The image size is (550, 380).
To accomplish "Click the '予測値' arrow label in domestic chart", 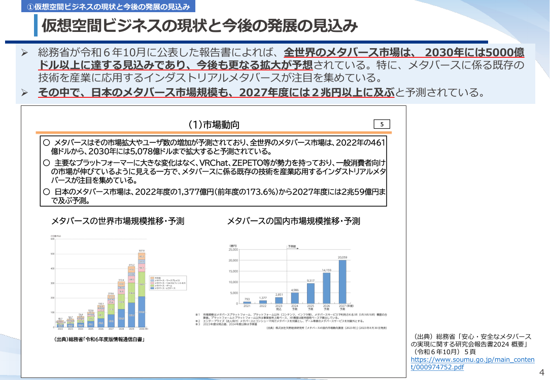I will 293,247.
